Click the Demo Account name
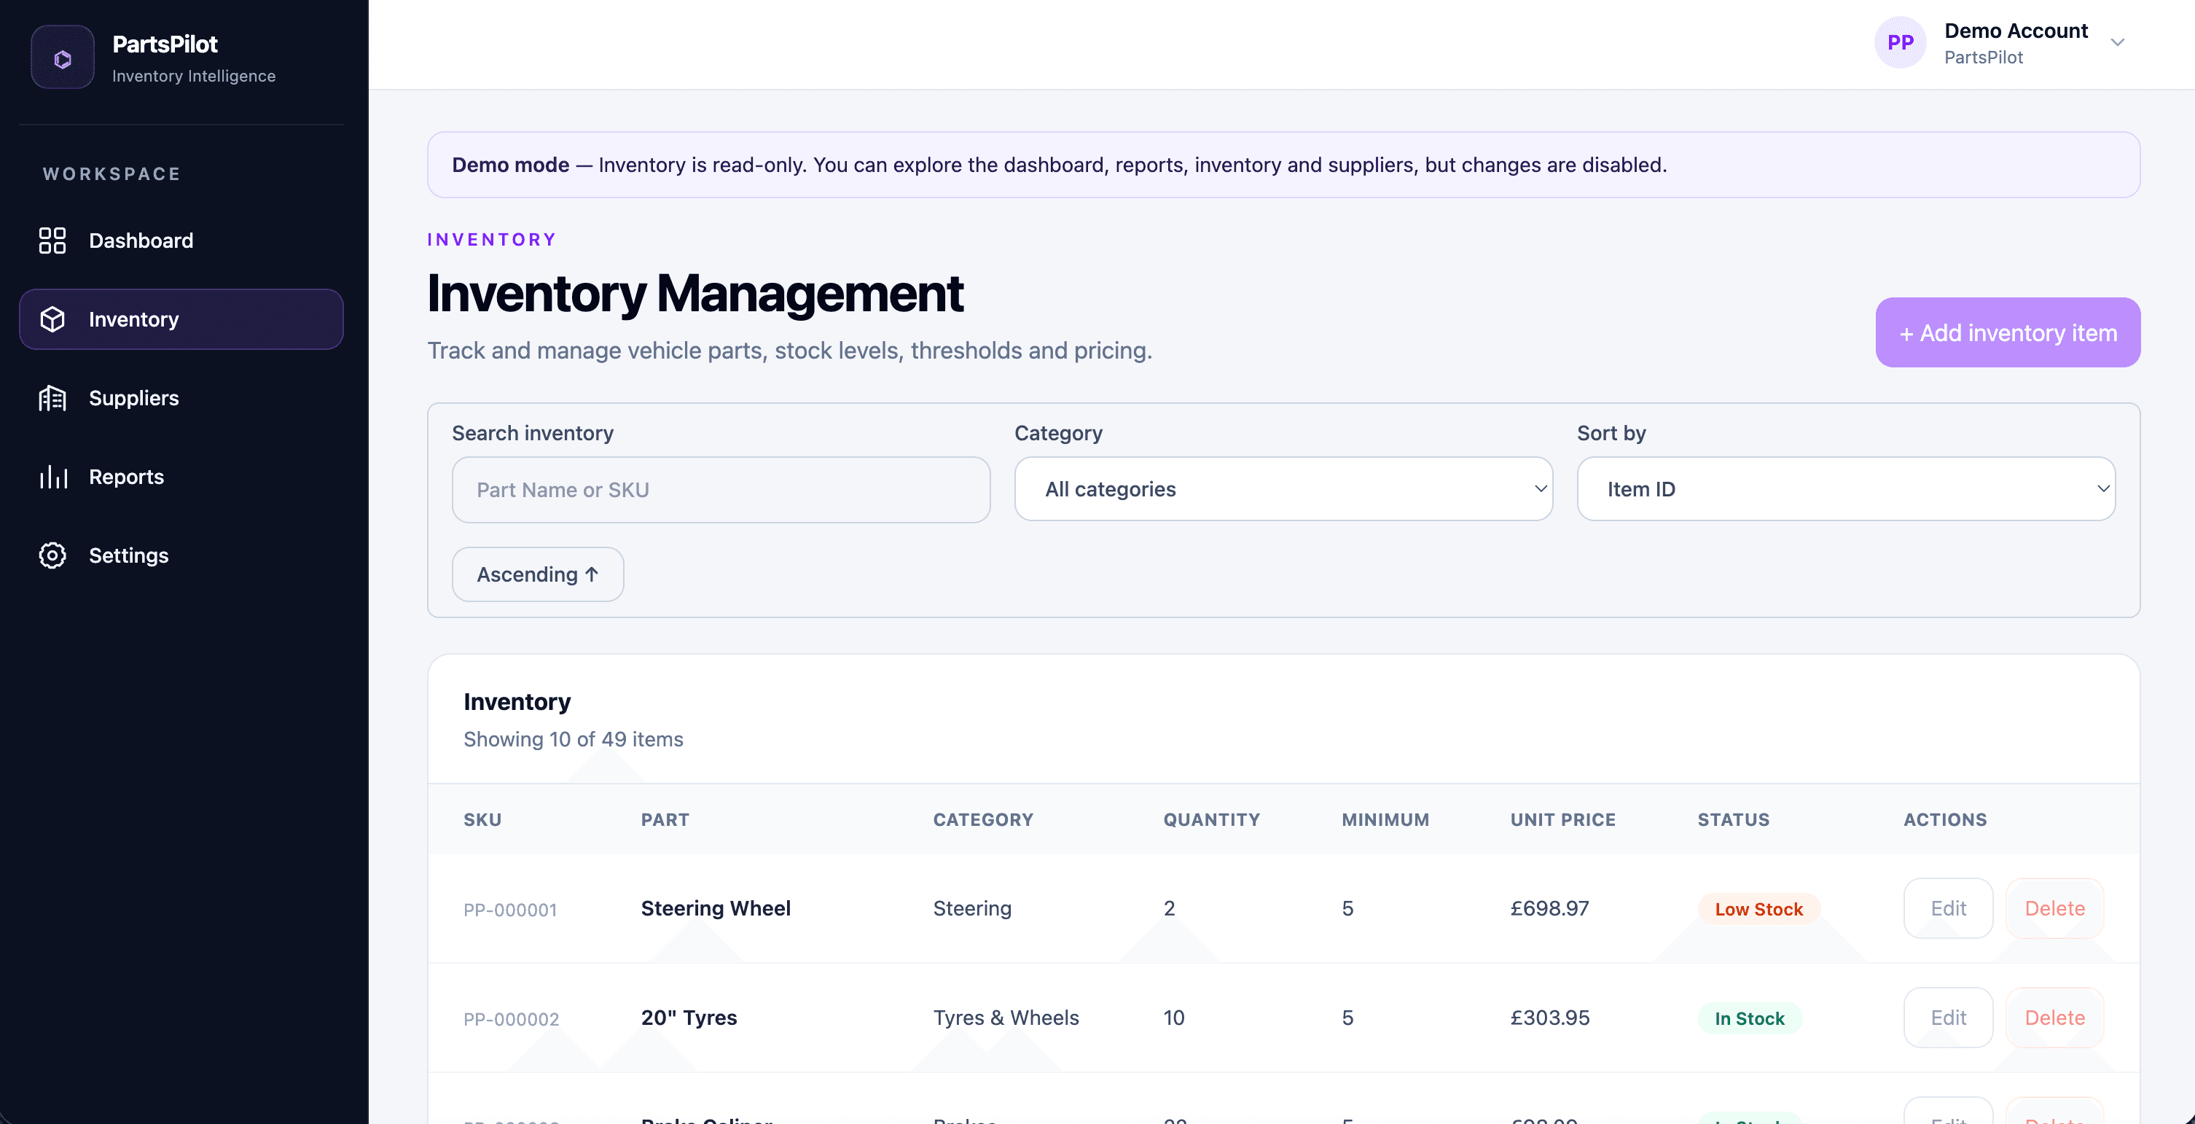The image size is (2195, 1124). coord(2015,31)
